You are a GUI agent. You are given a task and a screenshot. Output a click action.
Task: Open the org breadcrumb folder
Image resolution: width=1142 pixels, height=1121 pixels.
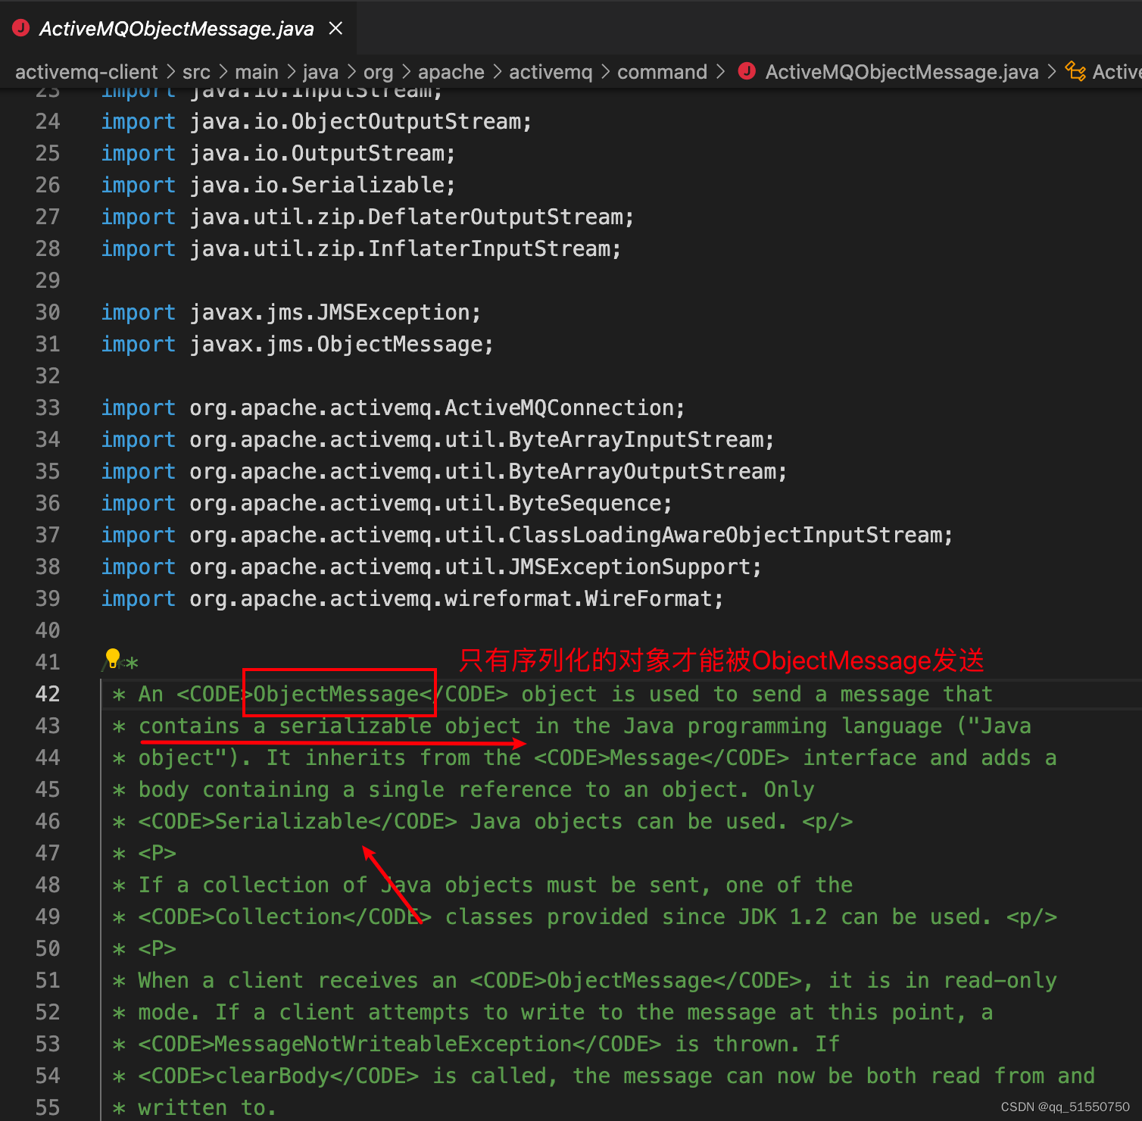click(x=378, y=72)
